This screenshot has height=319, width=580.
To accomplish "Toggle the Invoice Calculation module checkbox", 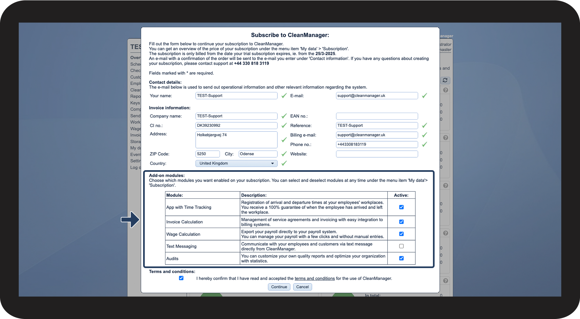I will coord(401,222).
